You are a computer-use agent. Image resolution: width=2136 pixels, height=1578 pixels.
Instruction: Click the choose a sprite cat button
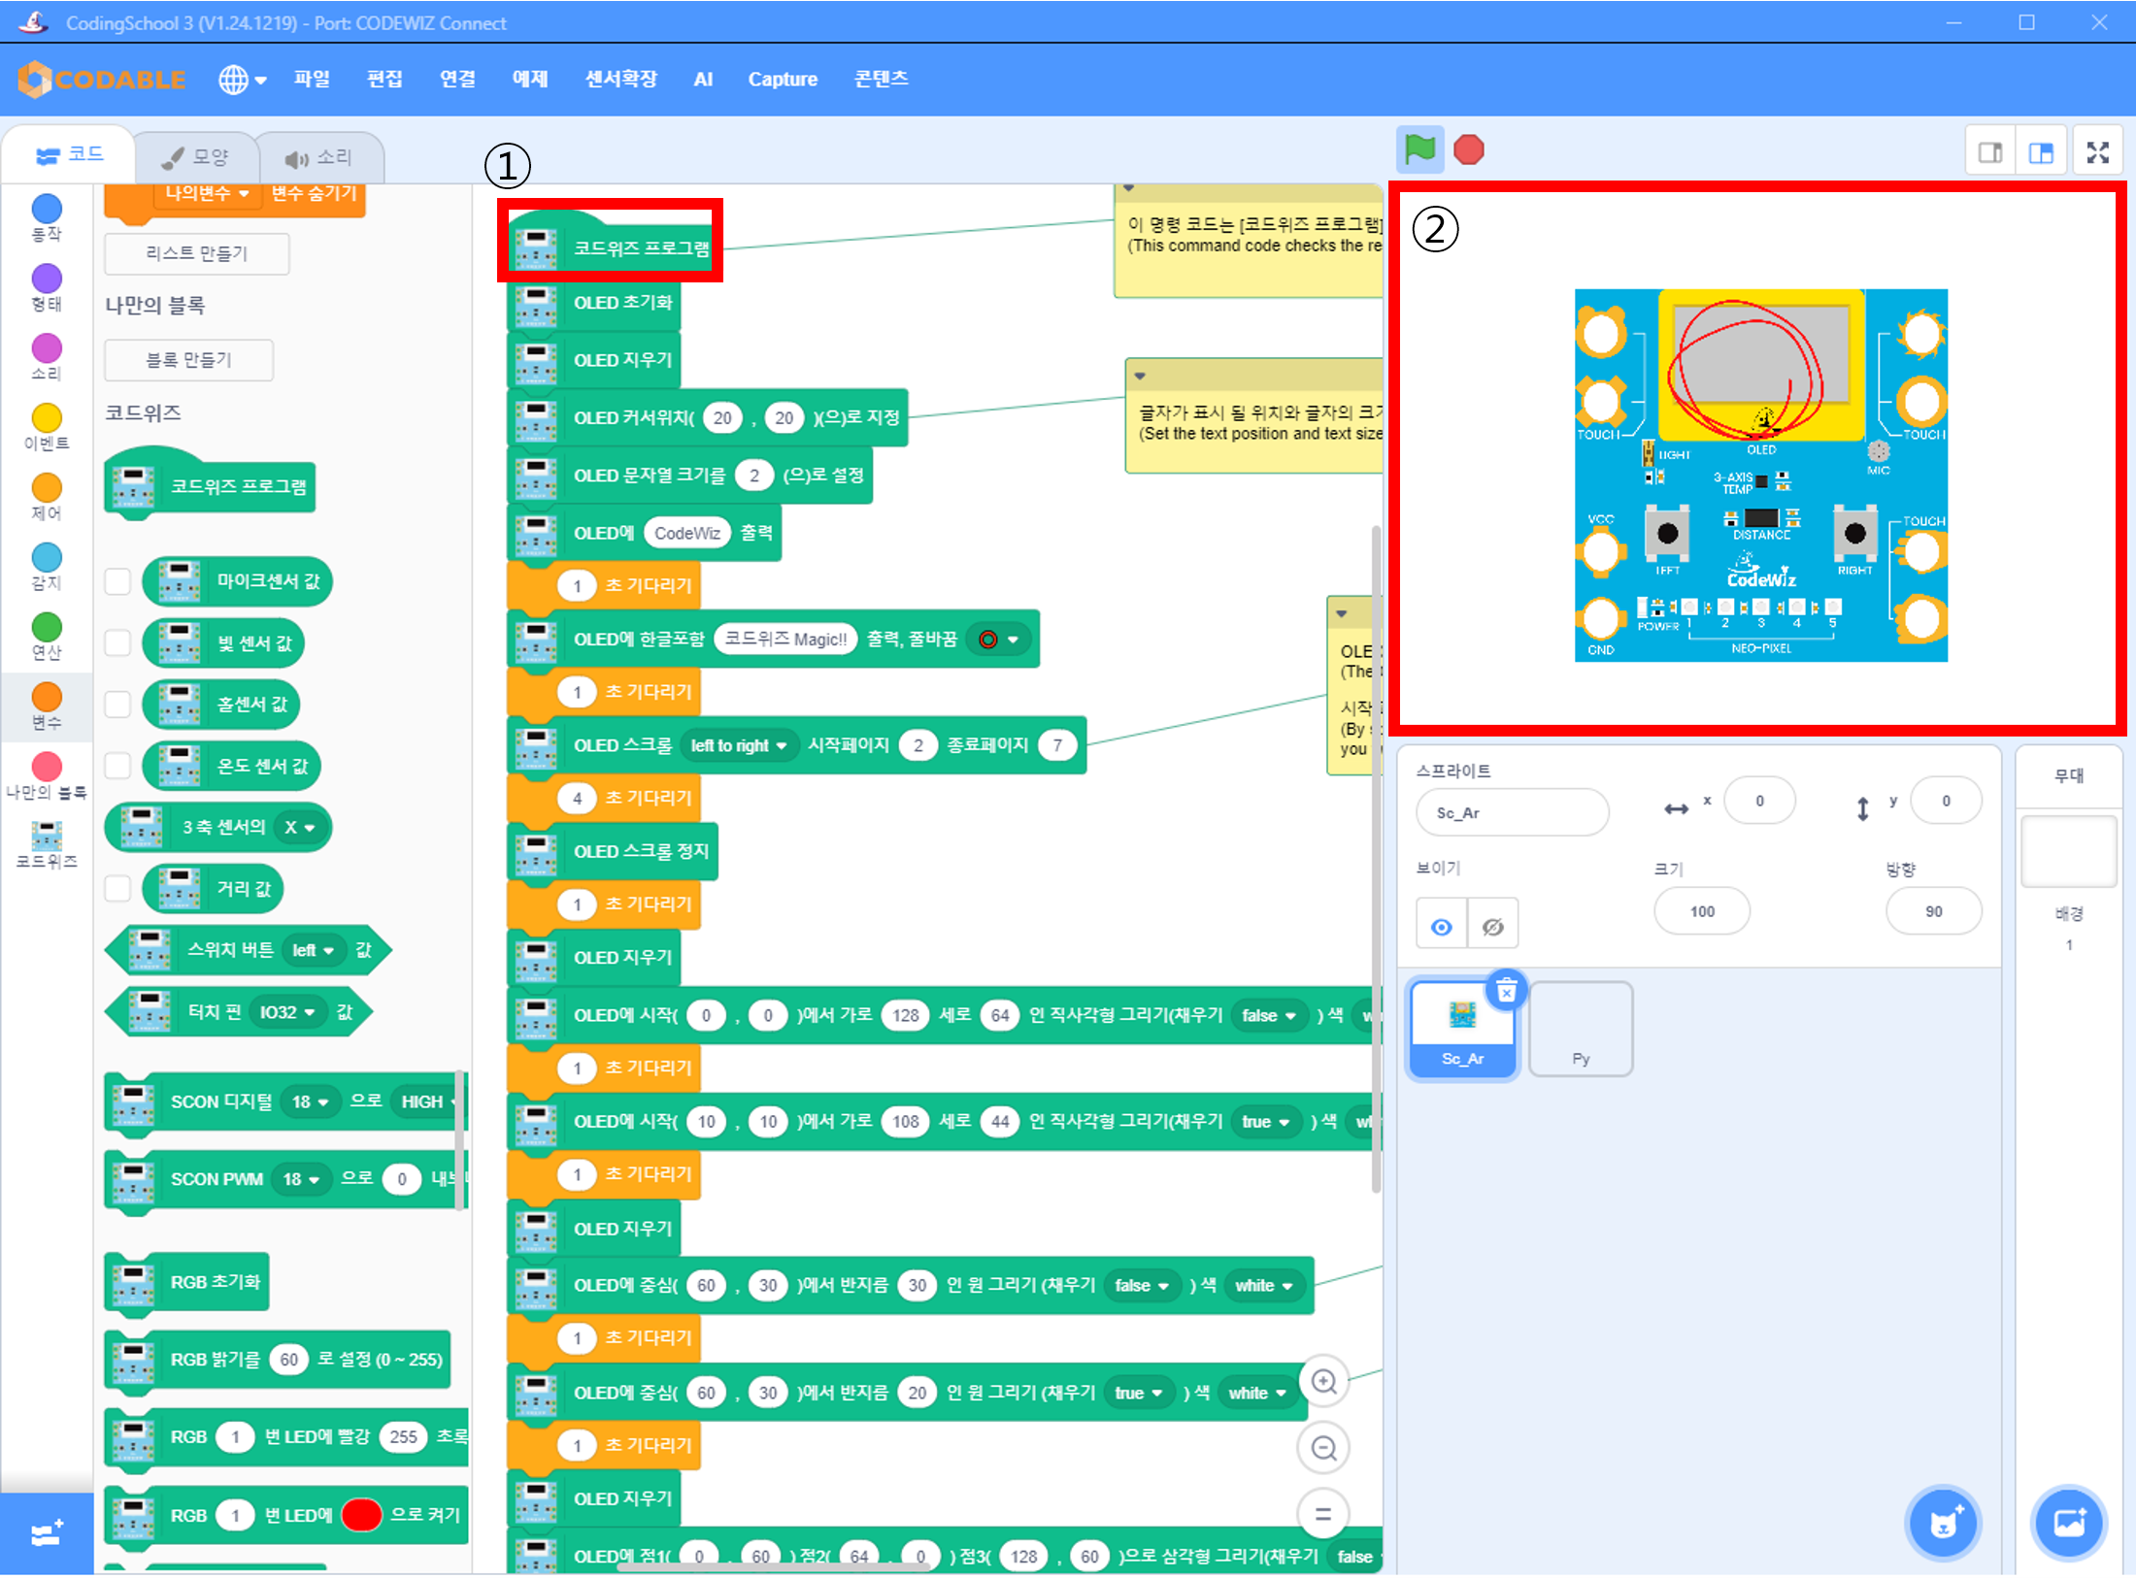1943,1523
